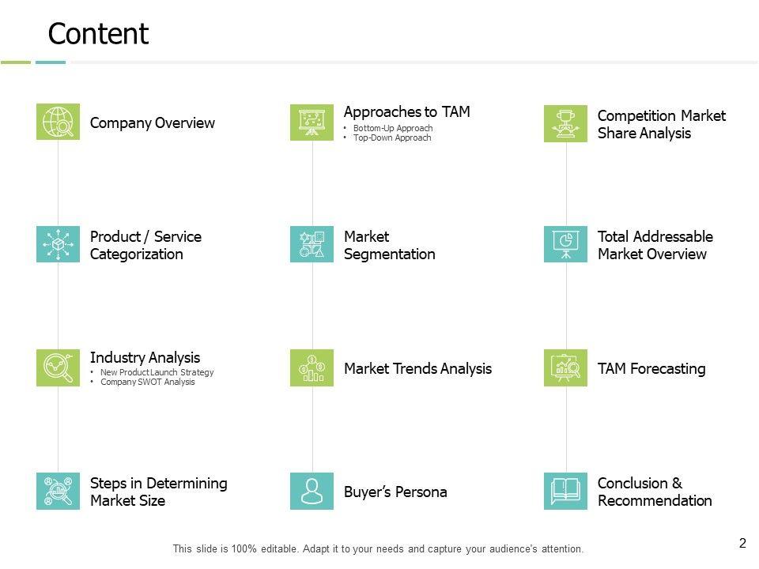Select the Top-Down Approach bullet
The width and height of the screenshot is (759, 569).
coord(392,138)
